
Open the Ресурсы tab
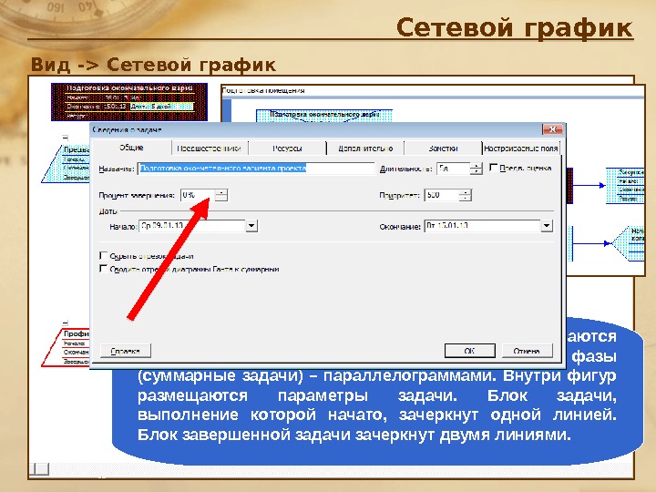(287, 149)
